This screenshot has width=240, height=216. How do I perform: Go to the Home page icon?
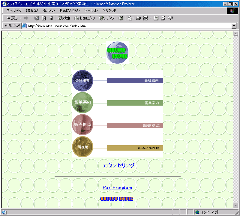pos(51,18)
